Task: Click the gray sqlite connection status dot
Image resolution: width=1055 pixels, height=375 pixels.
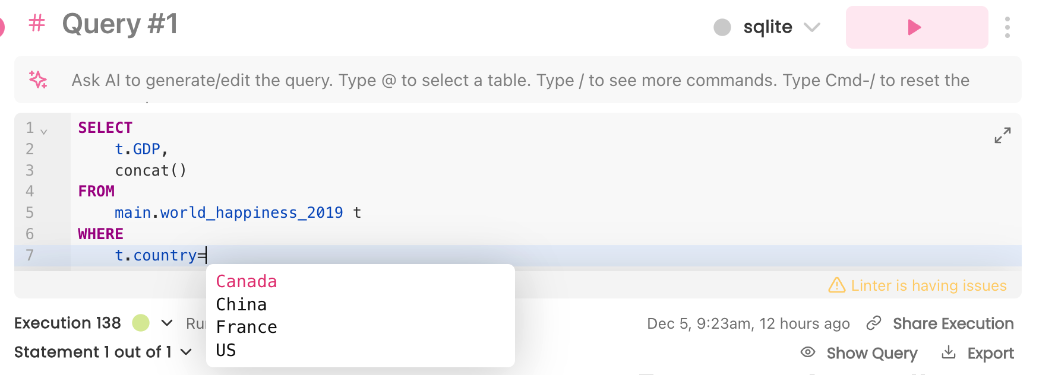Action: 722,27
